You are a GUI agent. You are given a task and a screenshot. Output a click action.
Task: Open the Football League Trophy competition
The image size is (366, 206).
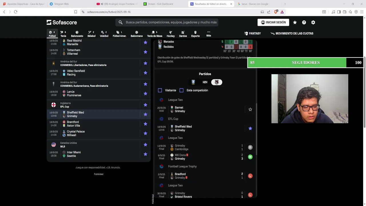[x=182, y=167]
